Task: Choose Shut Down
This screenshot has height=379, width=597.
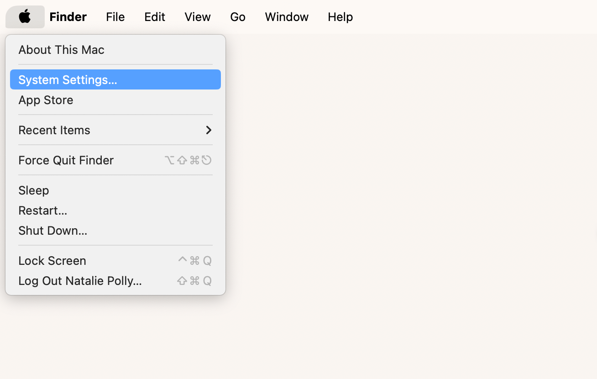Action: tap(52, 231)
